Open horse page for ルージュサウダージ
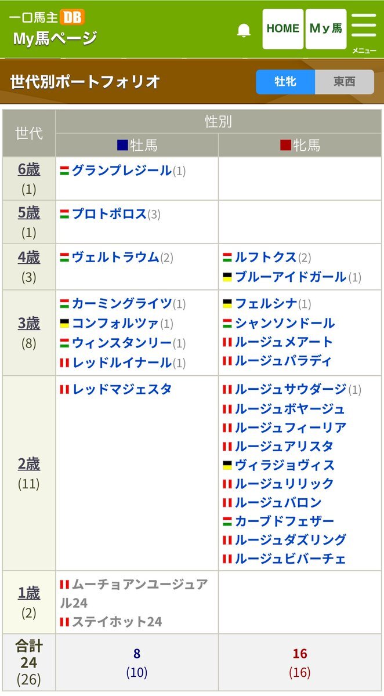Image resolution: width=384 pixels, height=696 pixels. (291, 389)
